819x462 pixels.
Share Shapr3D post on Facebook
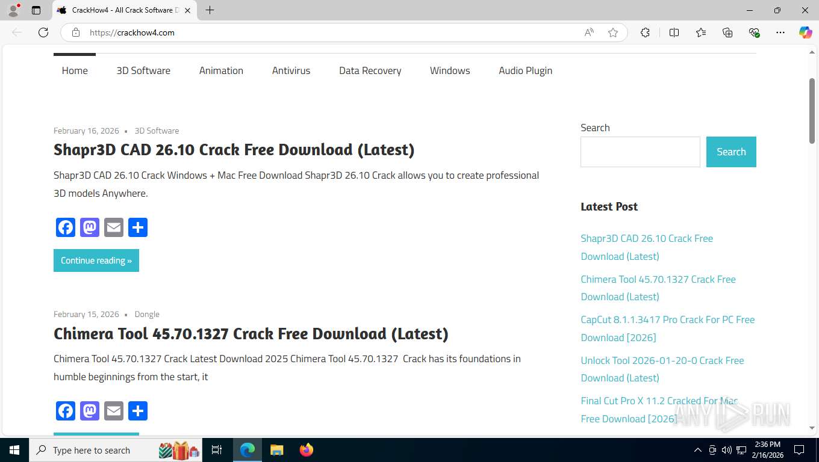[66, 227]
